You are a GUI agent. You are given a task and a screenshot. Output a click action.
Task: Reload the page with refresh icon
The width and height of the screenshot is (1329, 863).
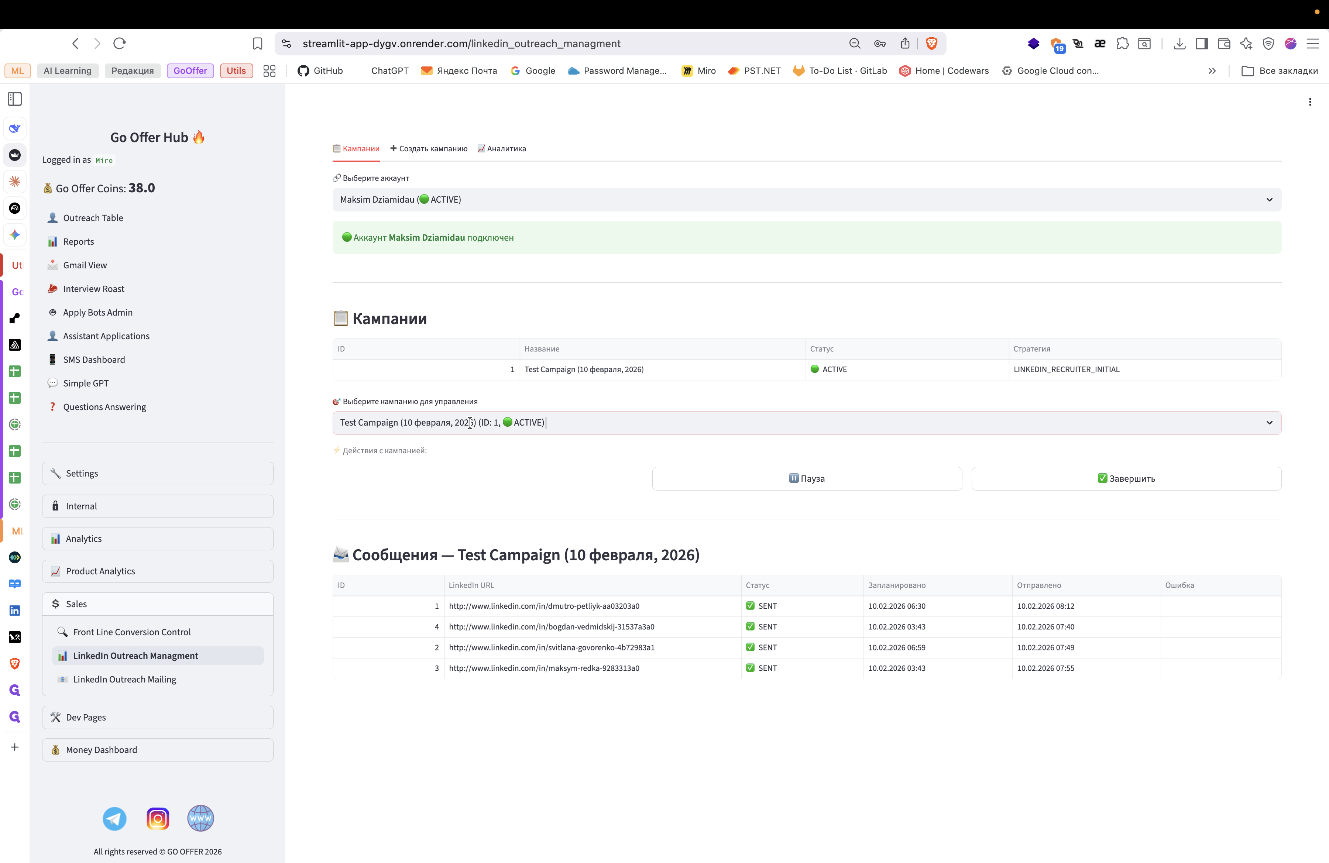120,44
